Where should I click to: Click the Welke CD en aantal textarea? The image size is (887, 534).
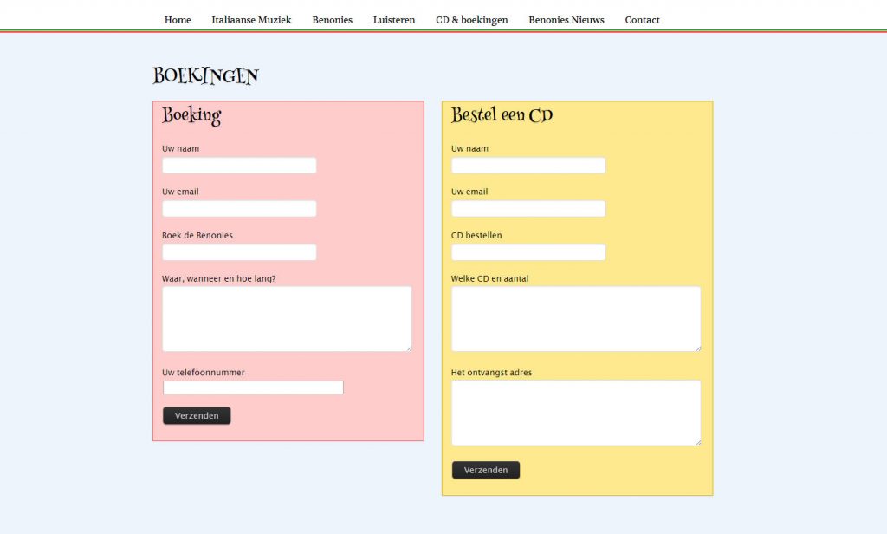[x=576, y=319]
